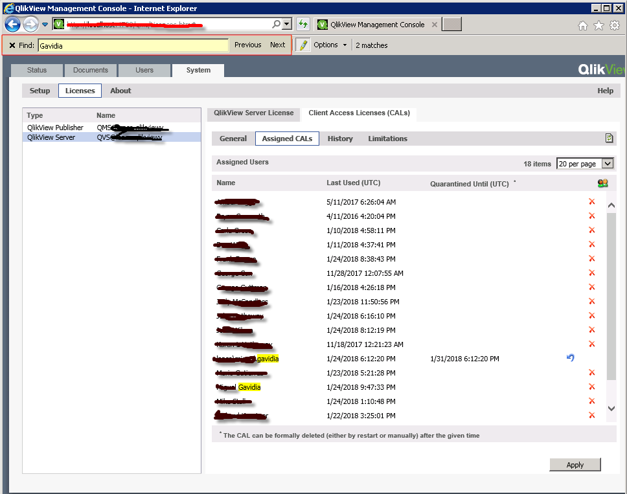Click the blue undo arrow on quarantined gavidia row
The width and height of the screenshot is (627, 494).
pos(571,357)
